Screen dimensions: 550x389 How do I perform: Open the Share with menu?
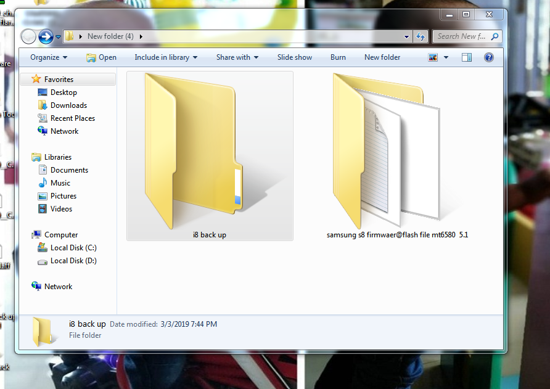[x=237, y=57]
